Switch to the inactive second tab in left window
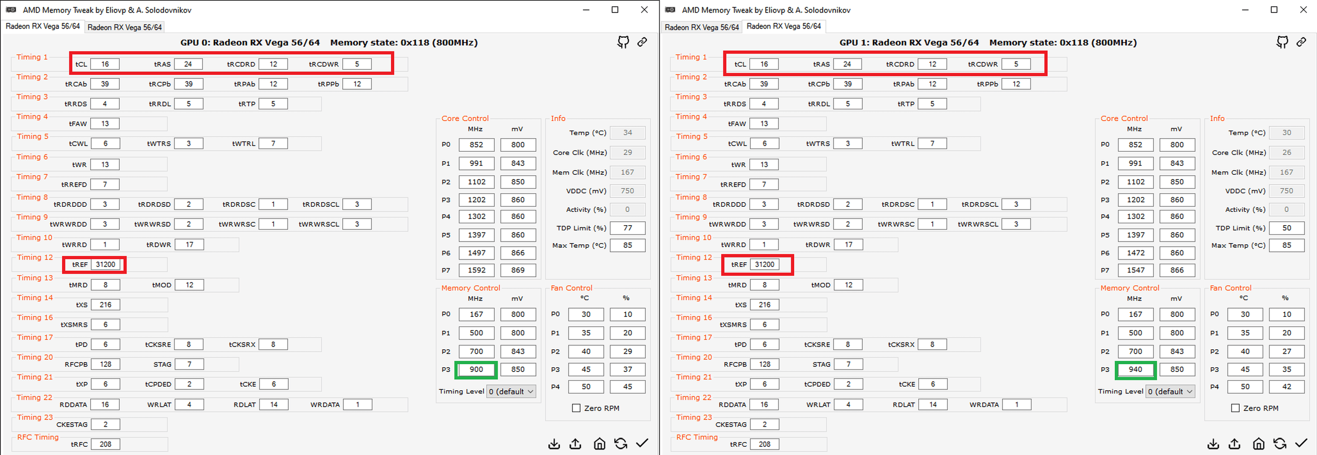 [x=125, y=27]
